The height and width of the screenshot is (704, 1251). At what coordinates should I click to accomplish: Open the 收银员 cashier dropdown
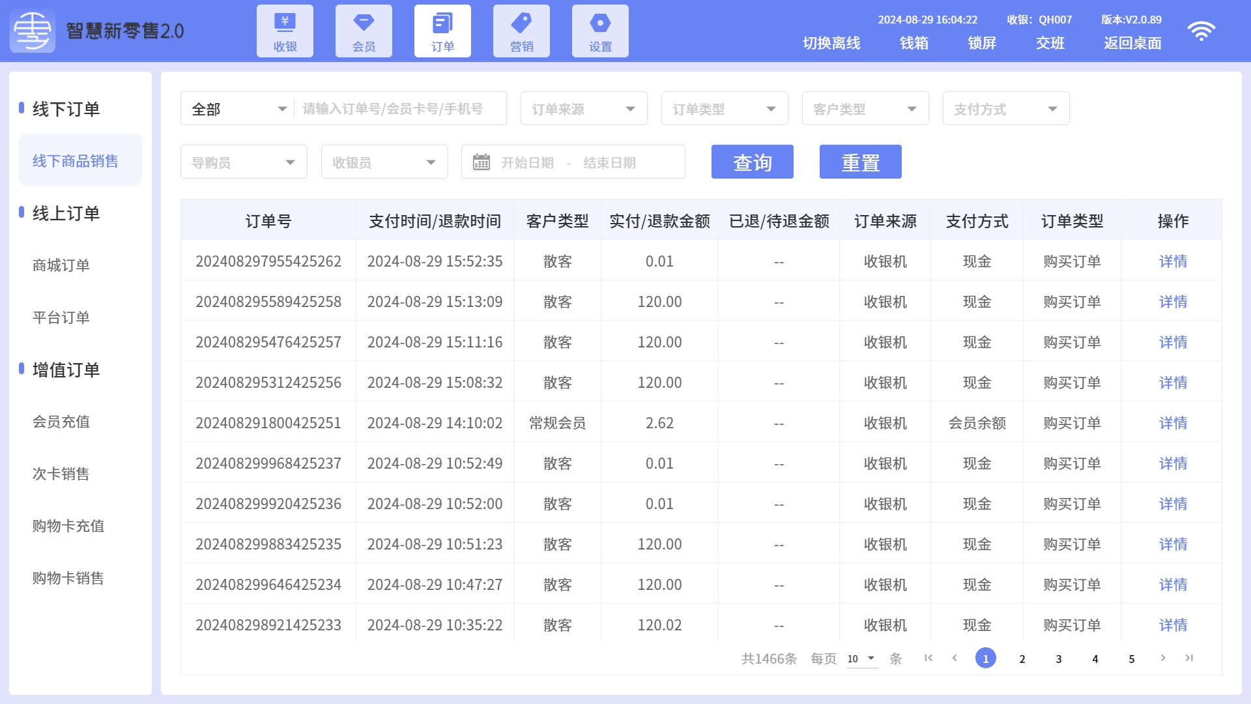click(384, 162)
